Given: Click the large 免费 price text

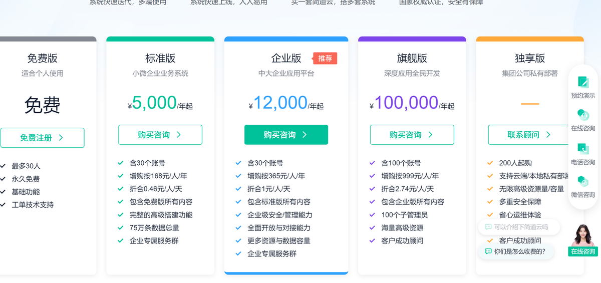Looking at the screenshot, I should point(43,105).
